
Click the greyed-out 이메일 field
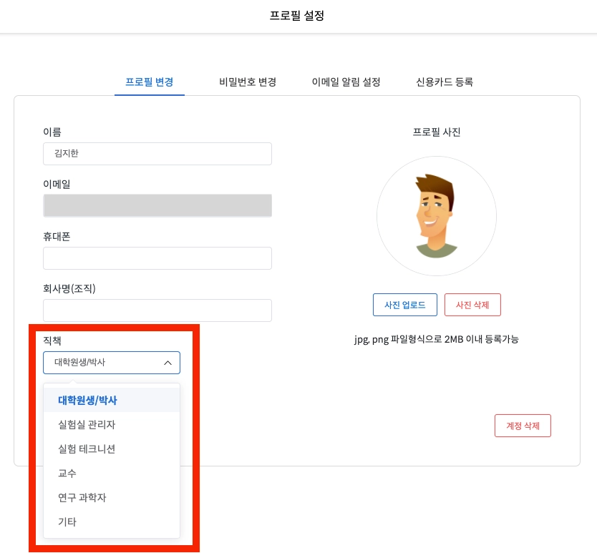click(157, 205)
